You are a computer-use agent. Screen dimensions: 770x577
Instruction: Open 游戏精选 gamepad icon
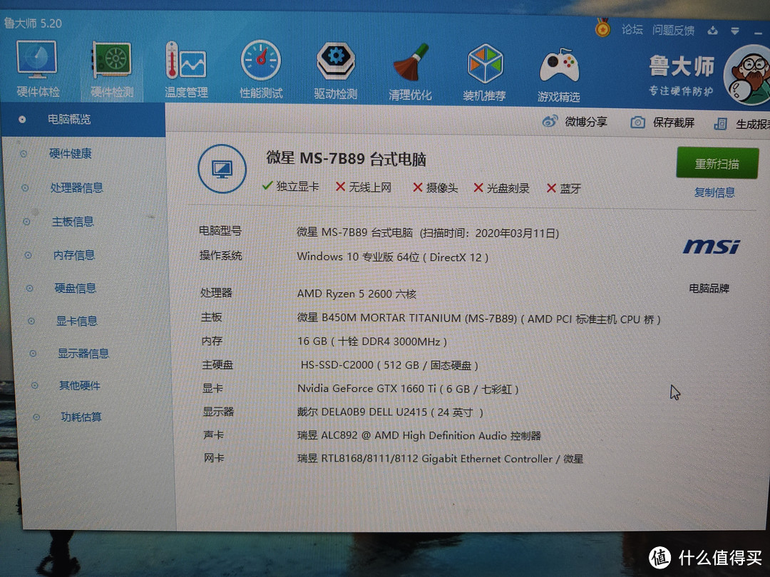(x=559, y=75)
